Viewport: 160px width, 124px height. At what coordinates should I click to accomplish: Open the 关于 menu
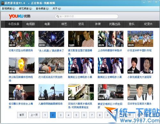57,9
